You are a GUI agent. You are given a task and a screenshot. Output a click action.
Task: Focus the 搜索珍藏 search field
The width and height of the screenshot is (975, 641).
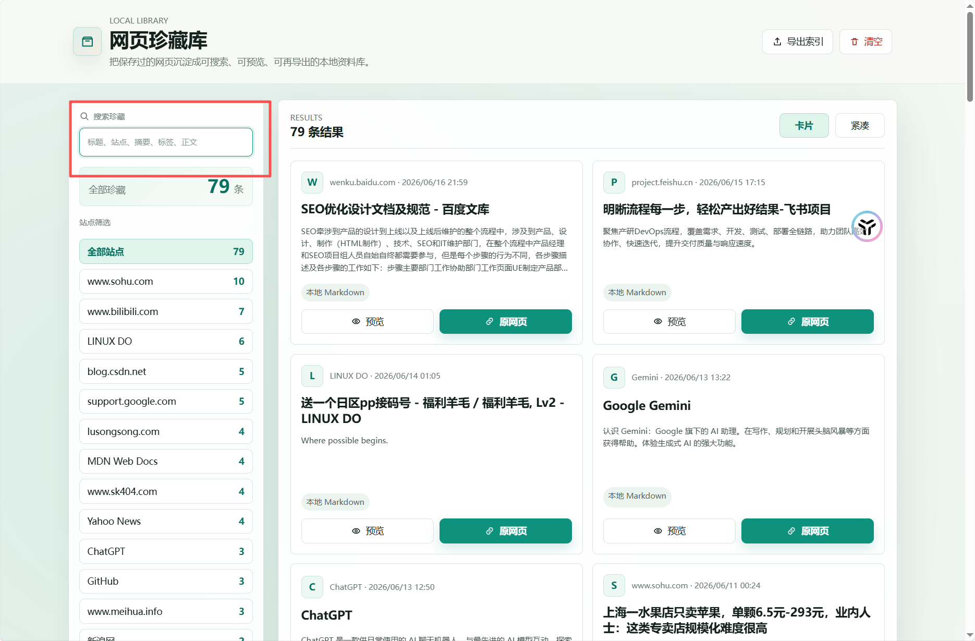point(166,142)
